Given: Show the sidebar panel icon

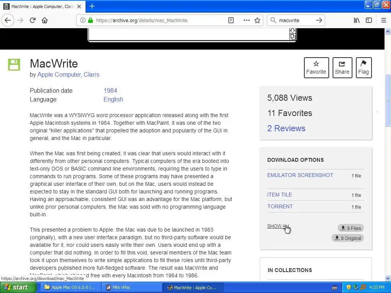Looking at the screenshot, I should 369,21.
